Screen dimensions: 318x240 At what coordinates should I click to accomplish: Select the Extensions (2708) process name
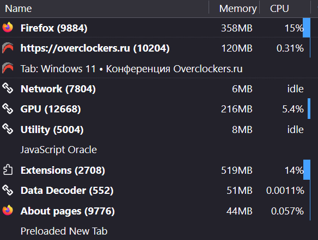tap(63, 170)
